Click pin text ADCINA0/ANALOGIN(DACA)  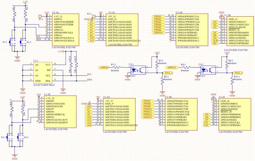pyautogui.click(x=124, y=41)
